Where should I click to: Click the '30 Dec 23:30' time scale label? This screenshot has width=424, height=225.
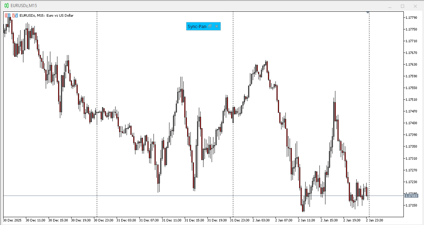coord(104,220)
